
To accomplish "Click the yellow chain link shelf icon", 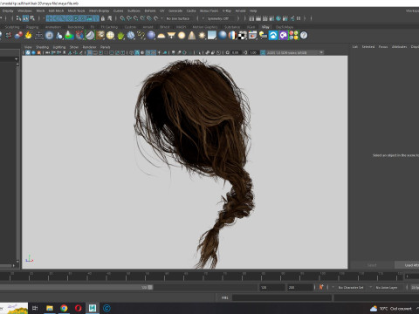I will pyautogui.click(x=141, y=36).
